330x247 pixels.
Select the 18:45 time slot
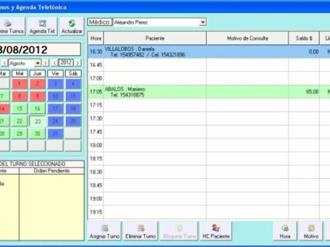[x=209, y=185]
